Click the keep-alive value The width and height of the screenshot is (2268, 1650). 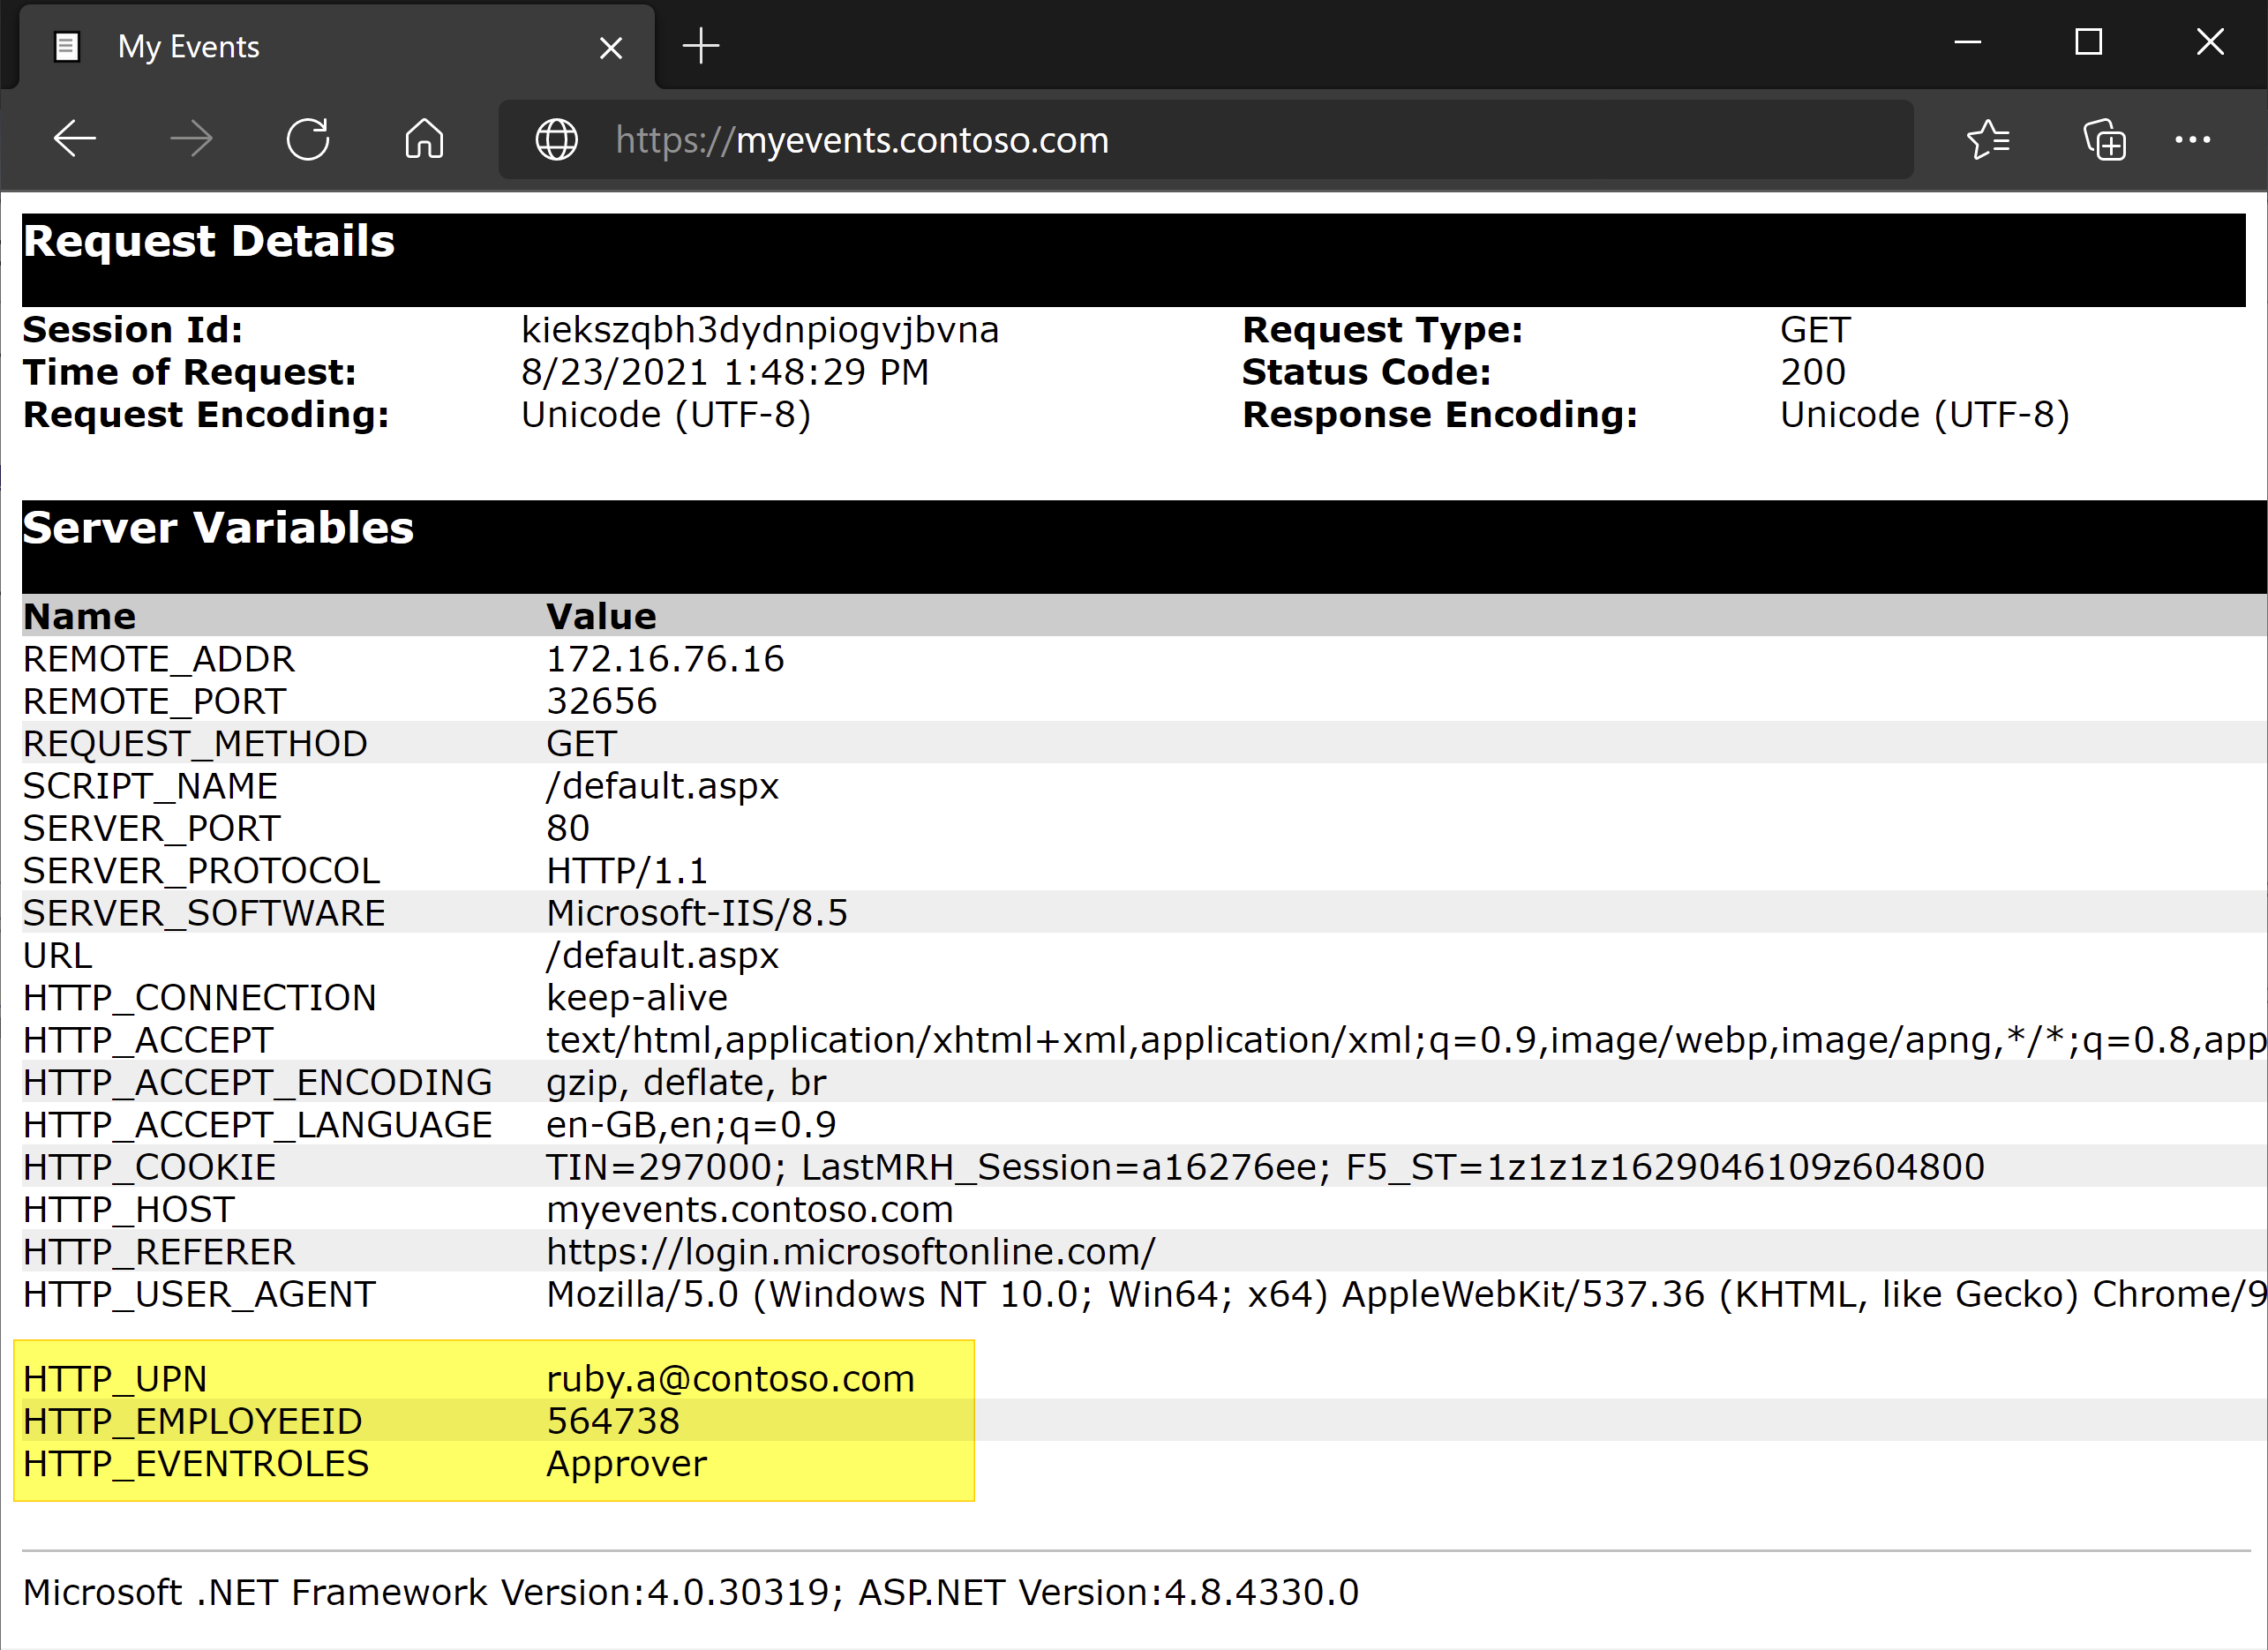tap(637, 998)
